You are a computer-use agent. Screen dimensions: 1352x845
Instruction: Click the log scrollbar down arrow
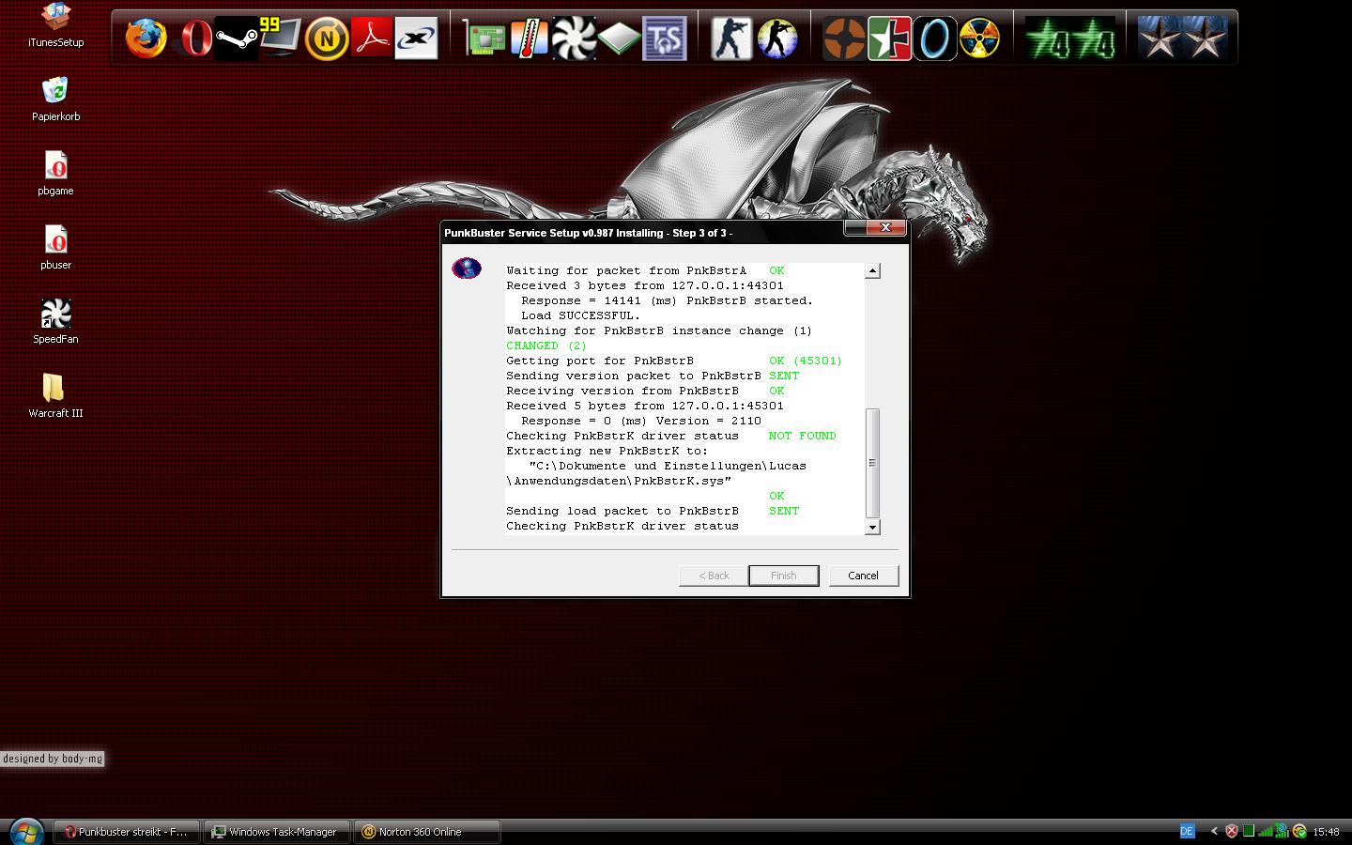[x=872, y=527]
